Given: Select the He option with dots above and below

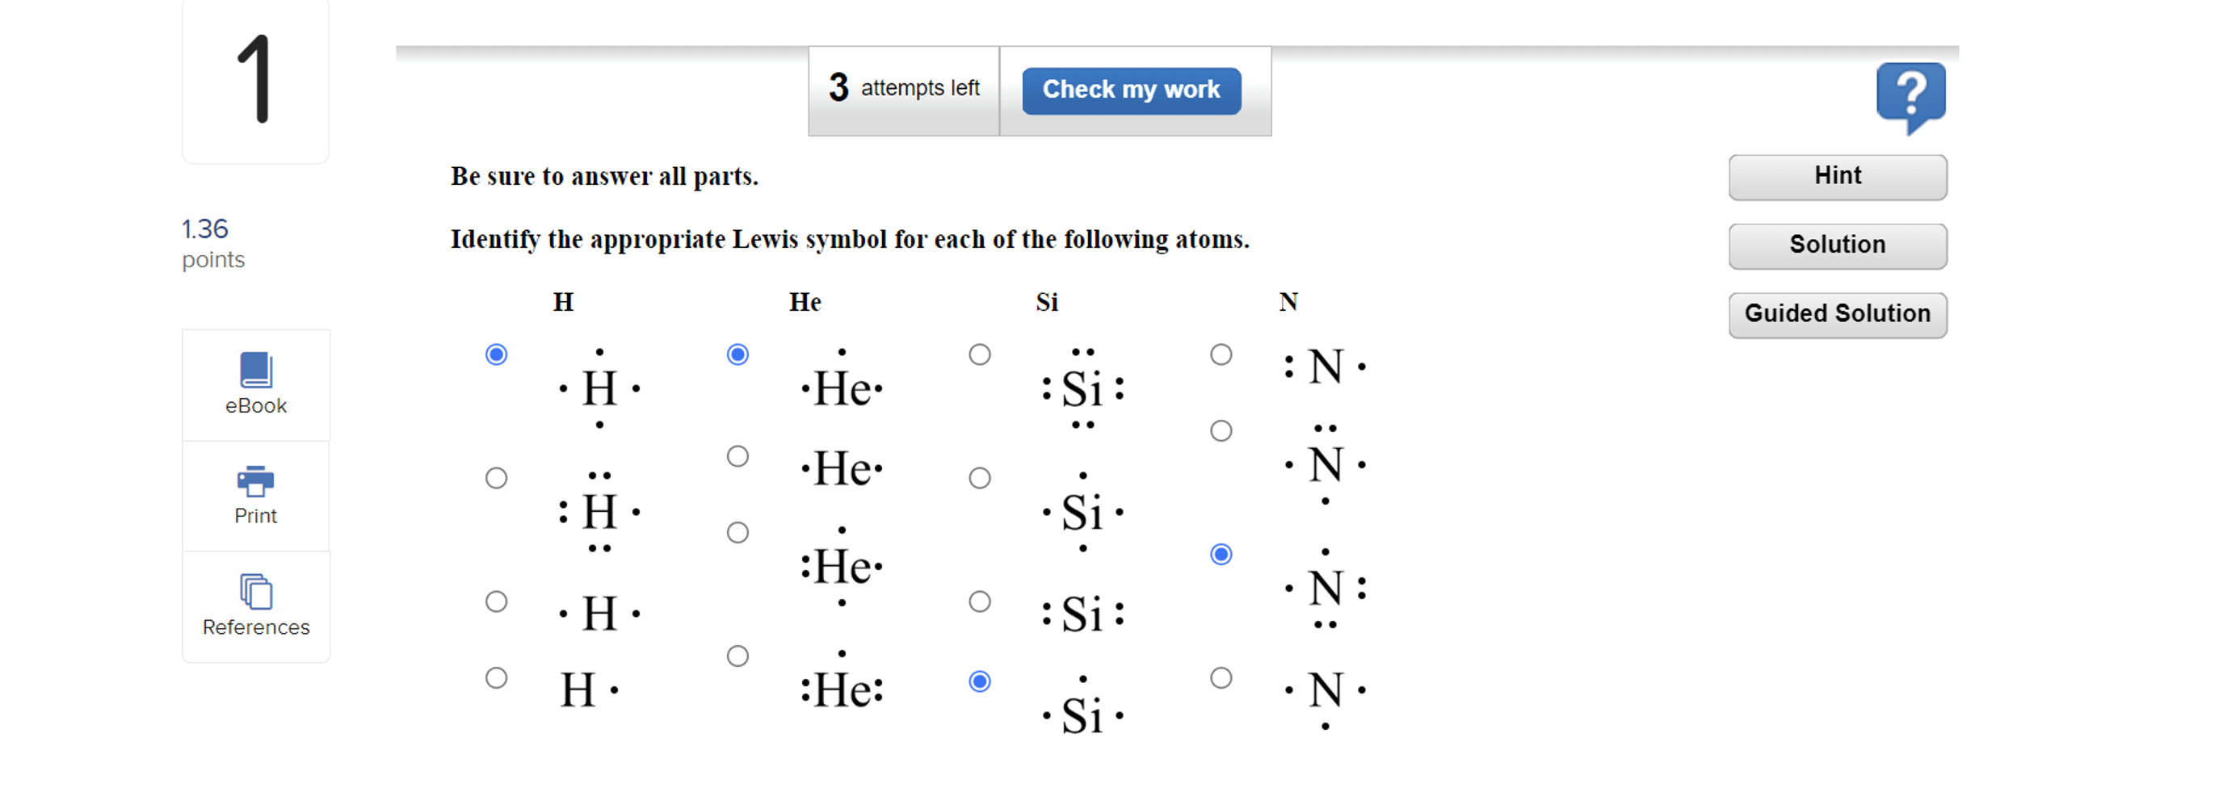Looking at the screenshot, I should (737, 532).
